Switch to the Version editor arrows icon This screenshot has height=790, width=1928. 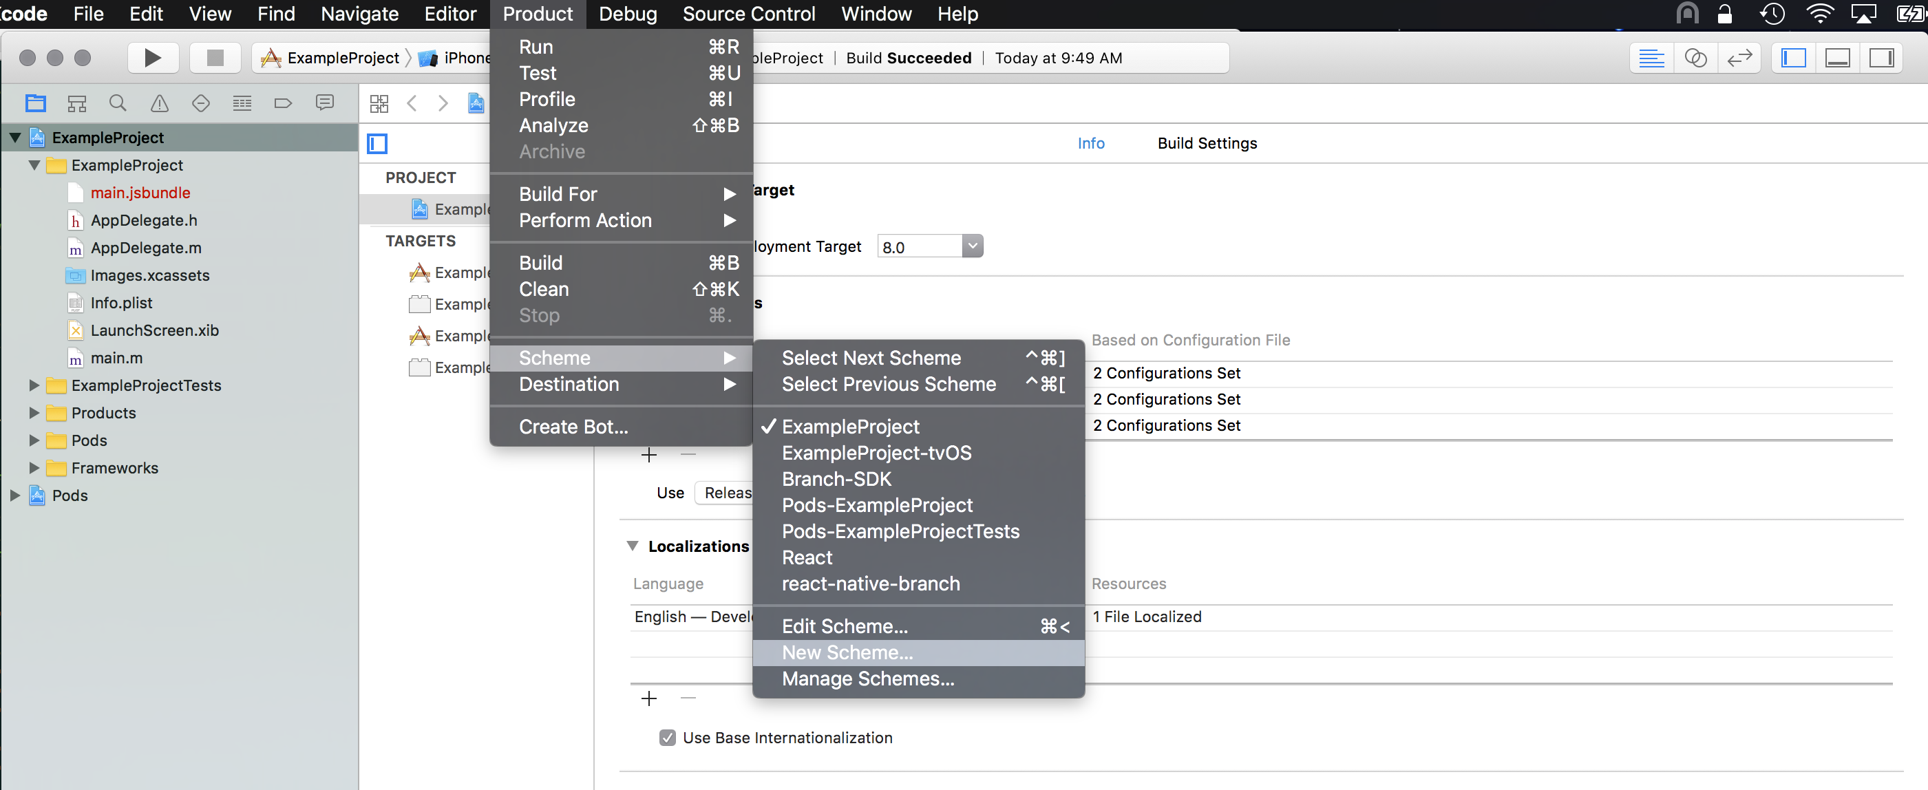tap(1739, 58)
